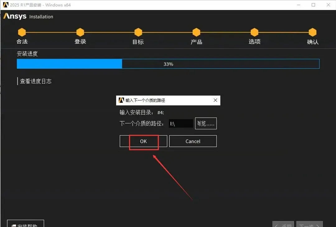Click the Ansys icon in dialog title
The width and height of the screenshot is (336, 227).
pyautogui.click(x=121, y=100)
